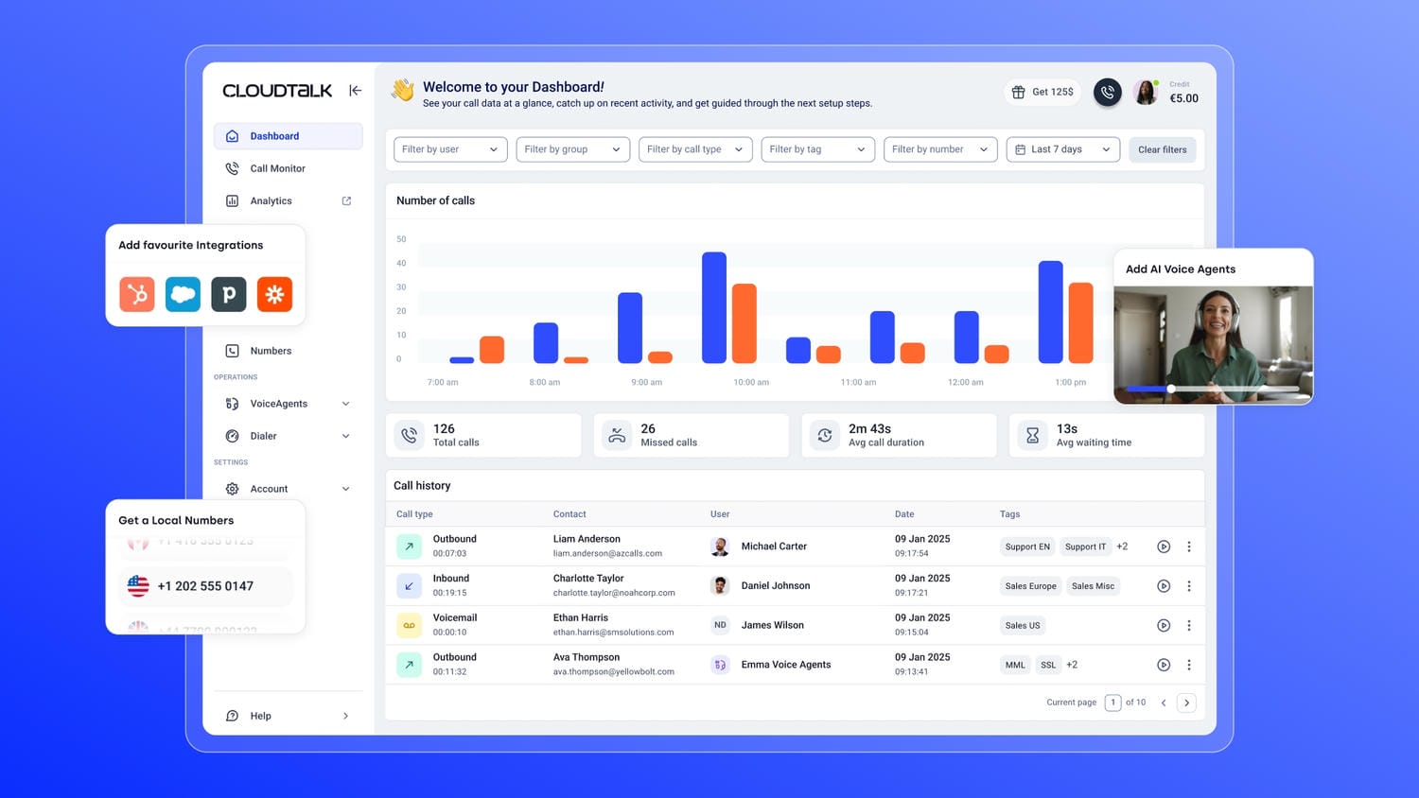Open the Filter by user dropdown

click(450, 148)
